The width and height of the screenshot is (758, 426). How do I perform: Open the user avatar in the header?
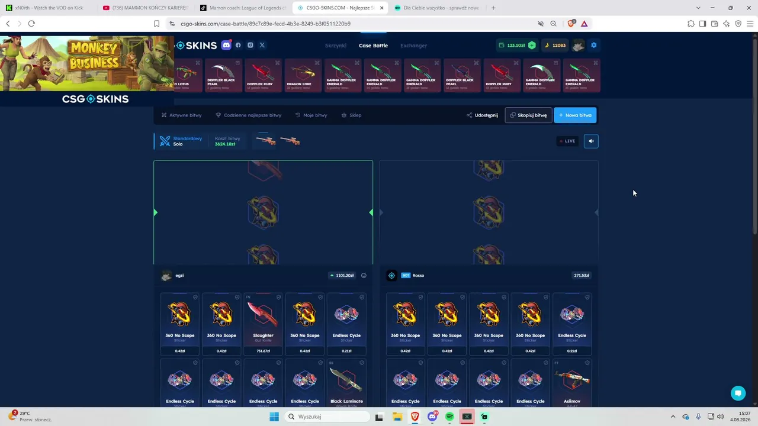point(578,45)
